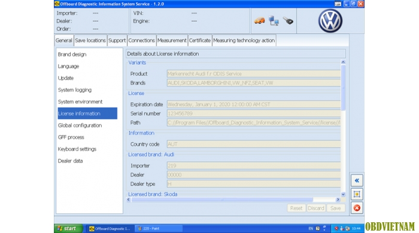Switch to the 220 - Paint taskbar window
This screenshot has height=233, width=419.
[159, 228]
